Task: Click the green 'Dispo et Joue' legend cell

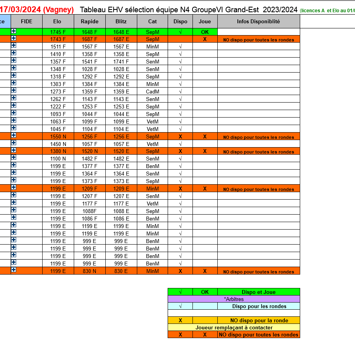Action: tap(258, 292)
